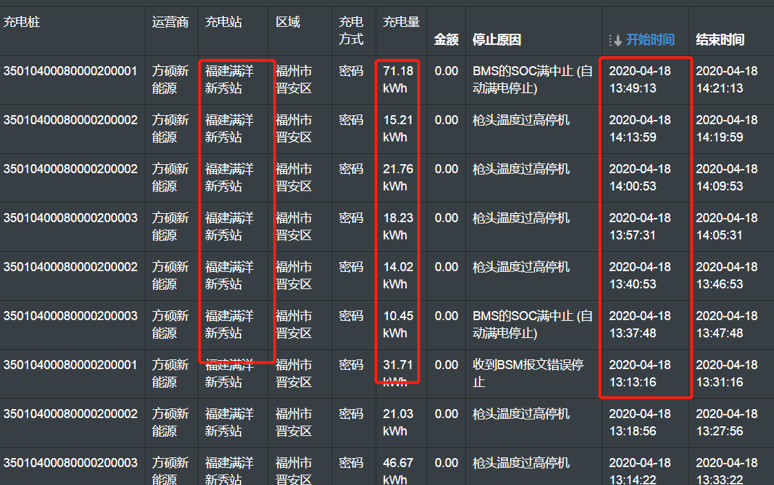Select the 充电桩 column header
Viewport: 774px width, 485px height.
[22, 22]
